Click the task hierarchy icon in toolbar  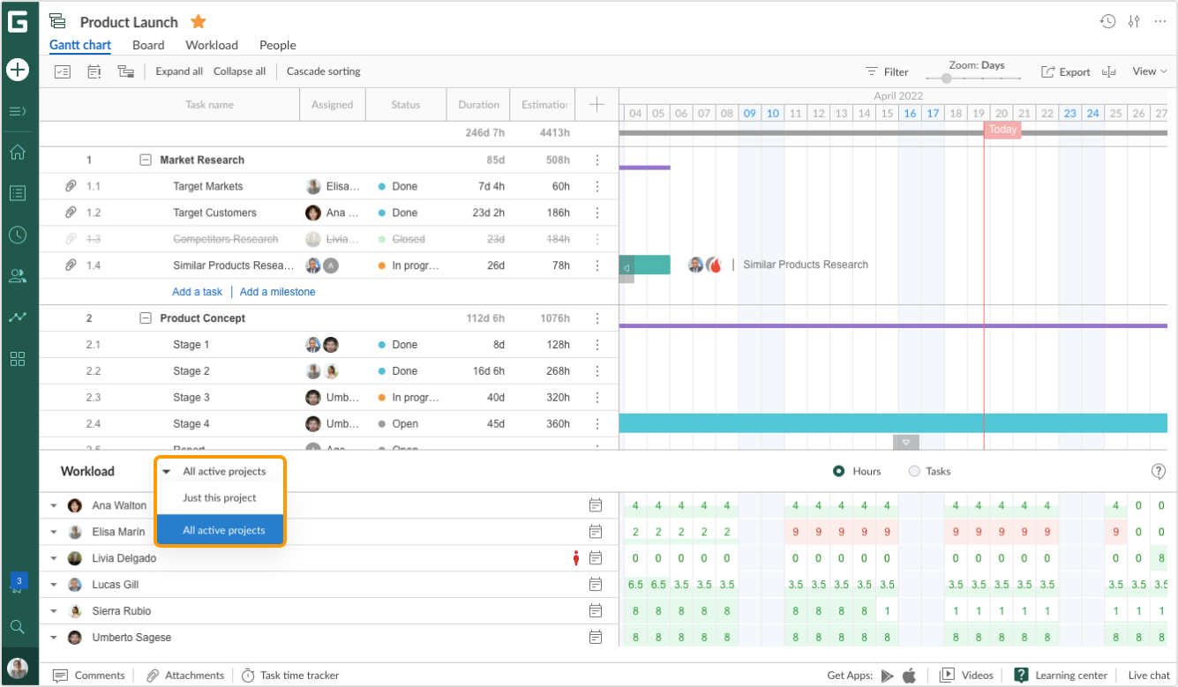(x=126, y=71)
